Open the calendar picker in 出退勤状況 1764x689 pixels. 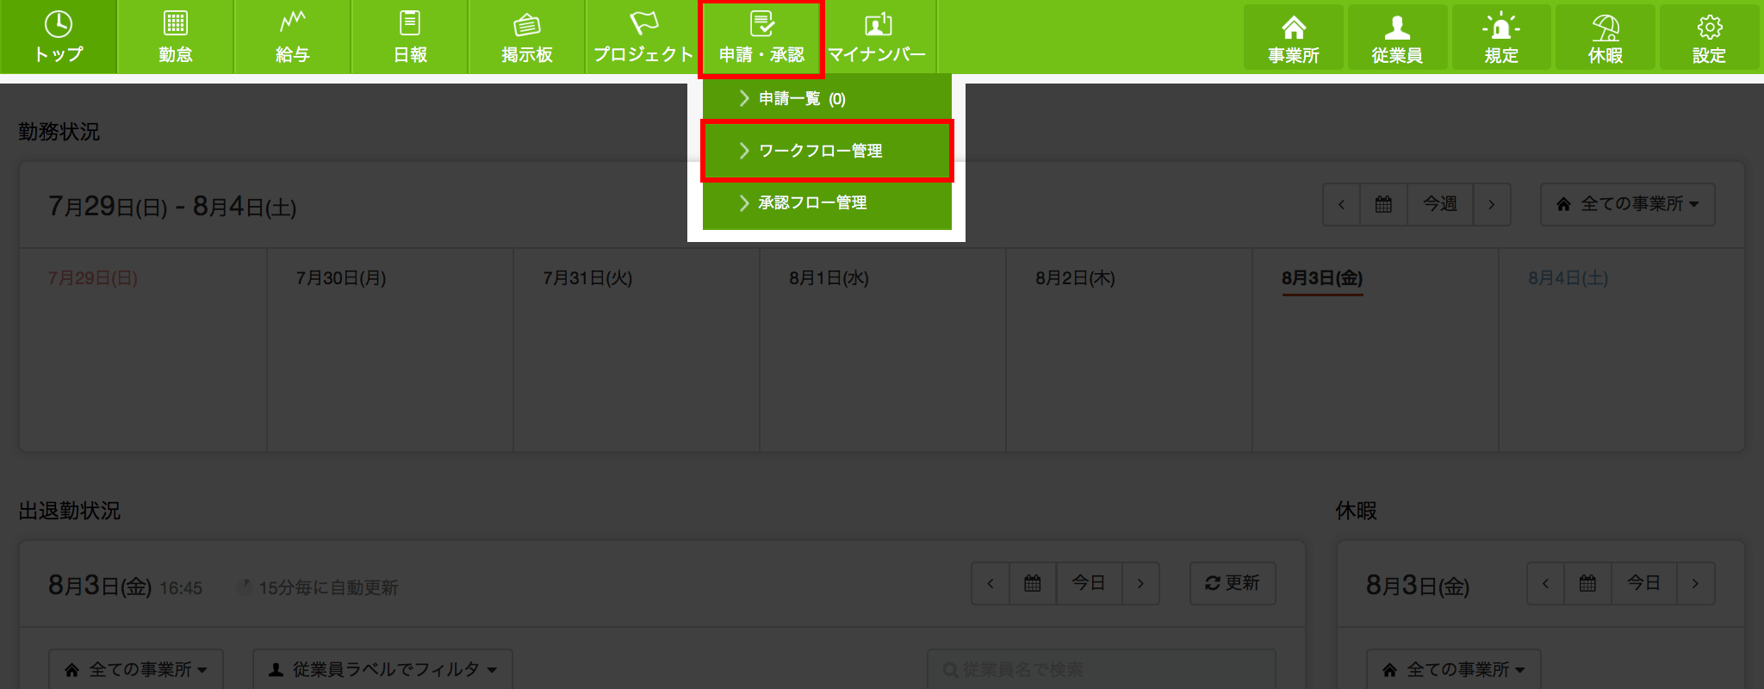coord(1033,584)
